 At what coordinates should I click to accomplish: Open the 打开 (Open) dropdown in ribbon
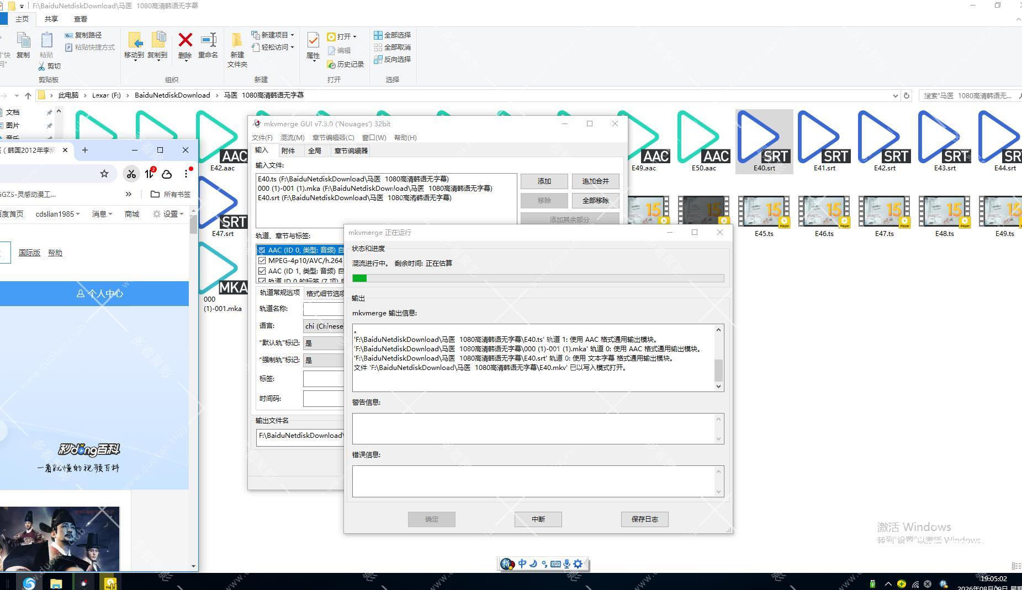(x=342, y=36)
